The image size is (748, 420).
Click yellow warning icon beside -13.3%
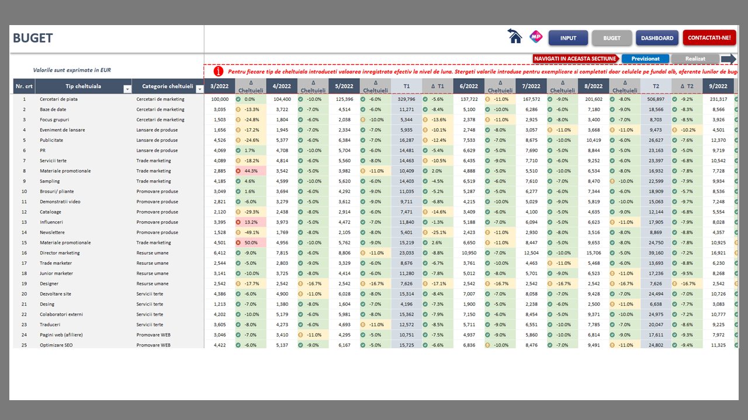(x=238, y=110)
